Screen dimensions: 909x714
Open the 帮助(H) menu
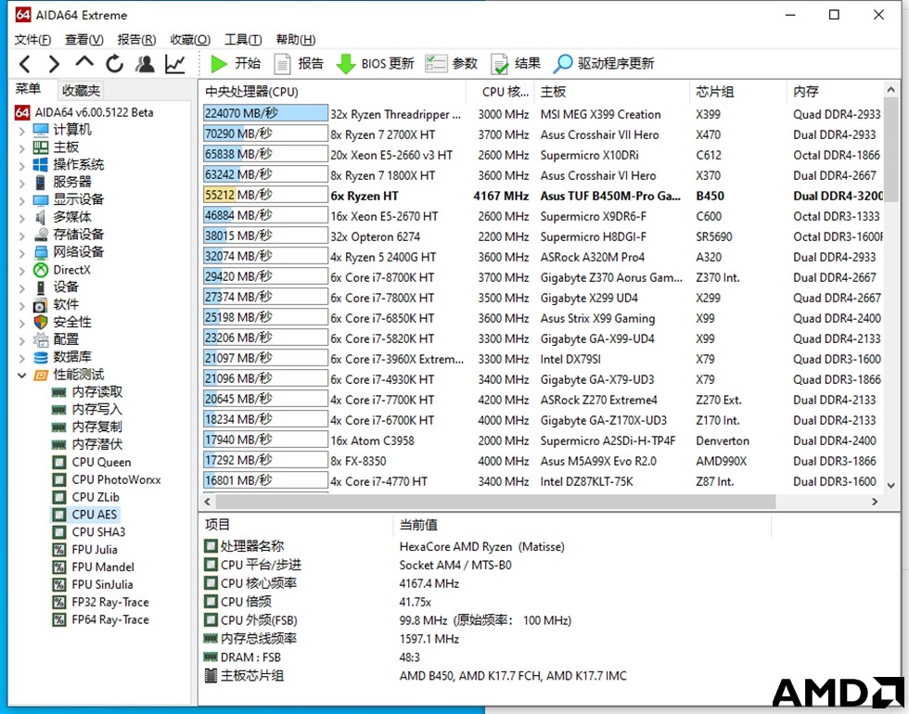point(296,39)
